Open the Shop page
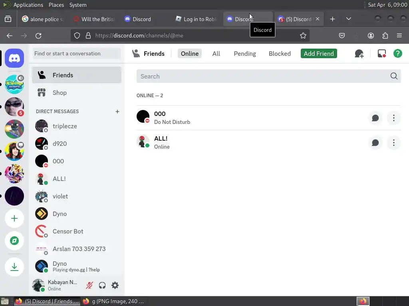Viewport: 409px width, 306px height. coord(77,92)
